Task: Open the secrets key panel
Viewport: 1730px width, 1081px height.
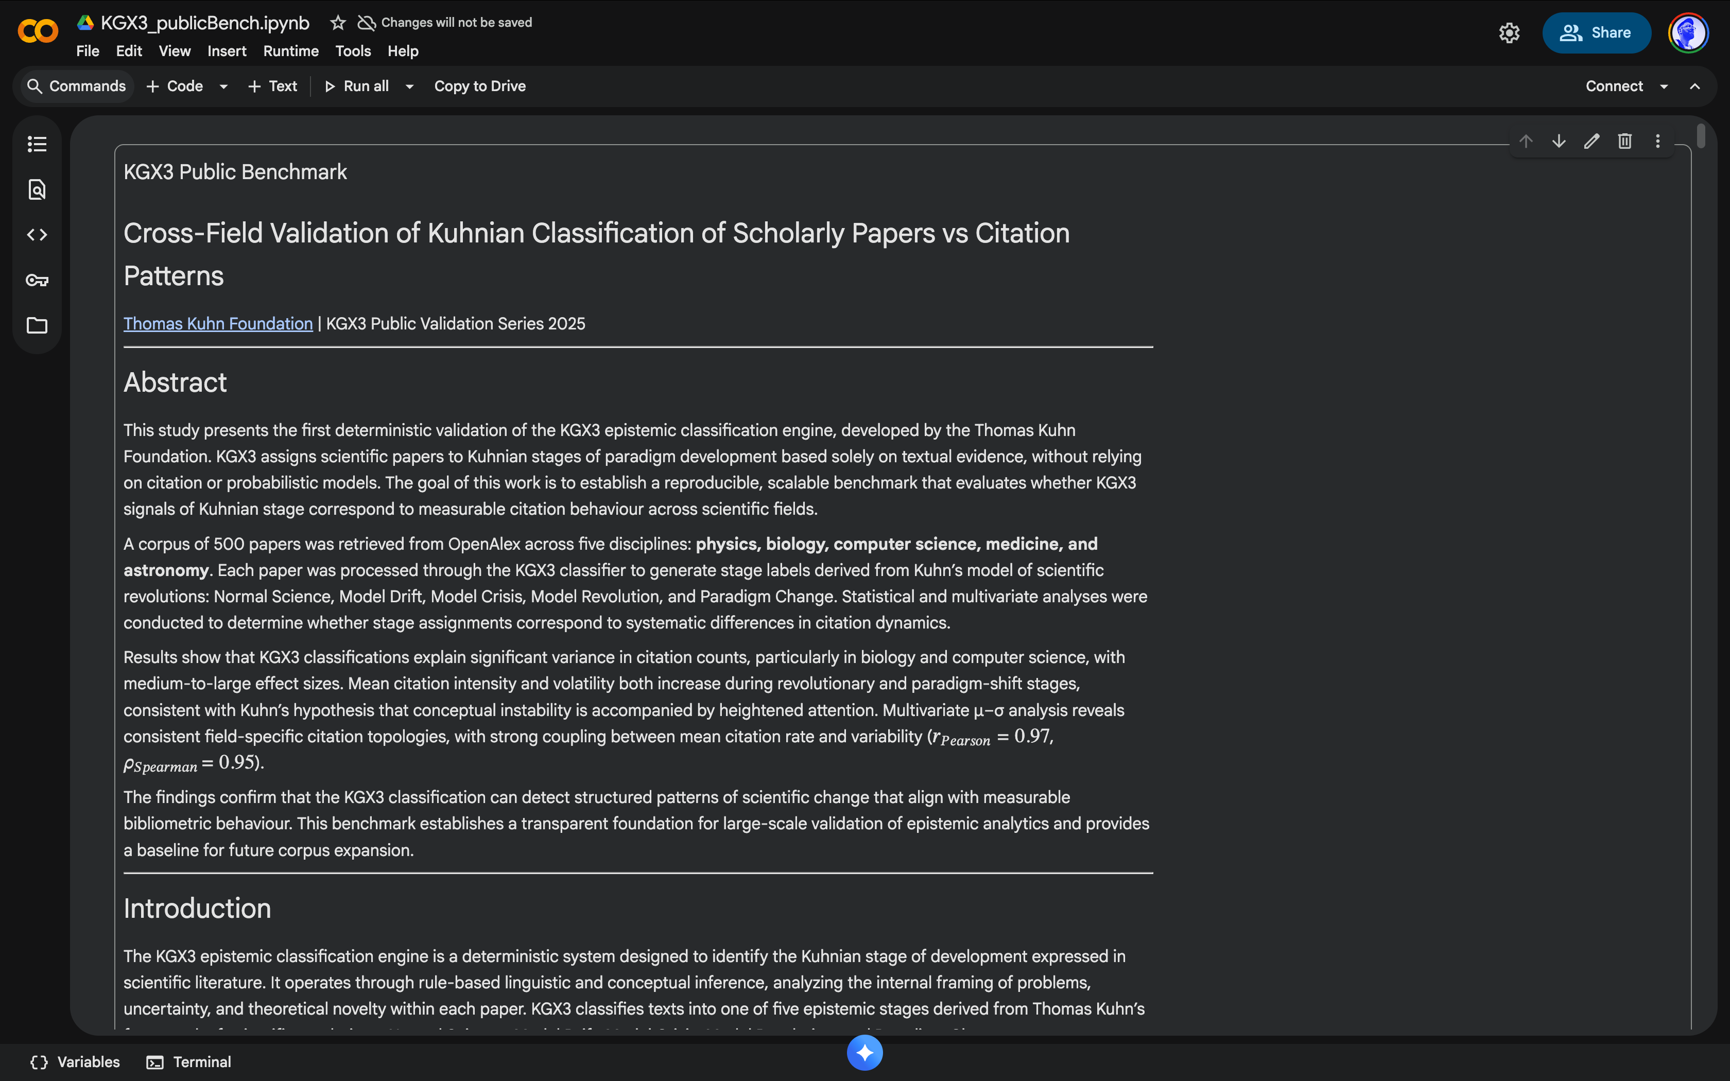Action: [x=37, y=280]
